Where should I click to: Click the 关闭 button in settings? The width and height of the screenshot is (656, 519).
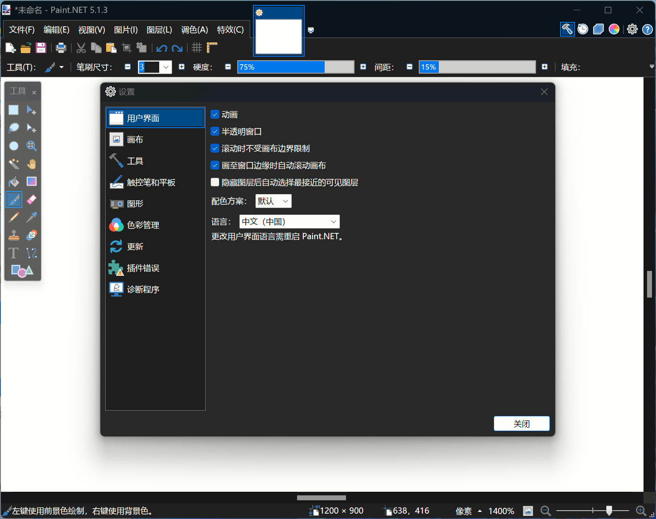(x=521, y=423)
